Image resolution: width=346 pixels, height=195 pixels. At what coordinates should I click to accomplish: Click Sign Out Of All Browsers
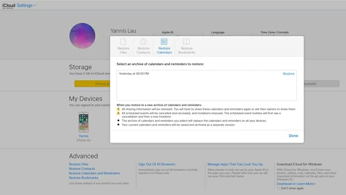[x=157, y=164]
